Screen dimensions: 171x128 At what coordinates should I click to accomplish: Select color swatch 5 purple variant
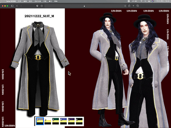click(x=71, y=121)
